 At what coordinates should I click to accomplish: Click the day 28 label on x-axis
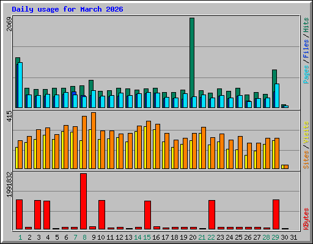click(266, 237)
